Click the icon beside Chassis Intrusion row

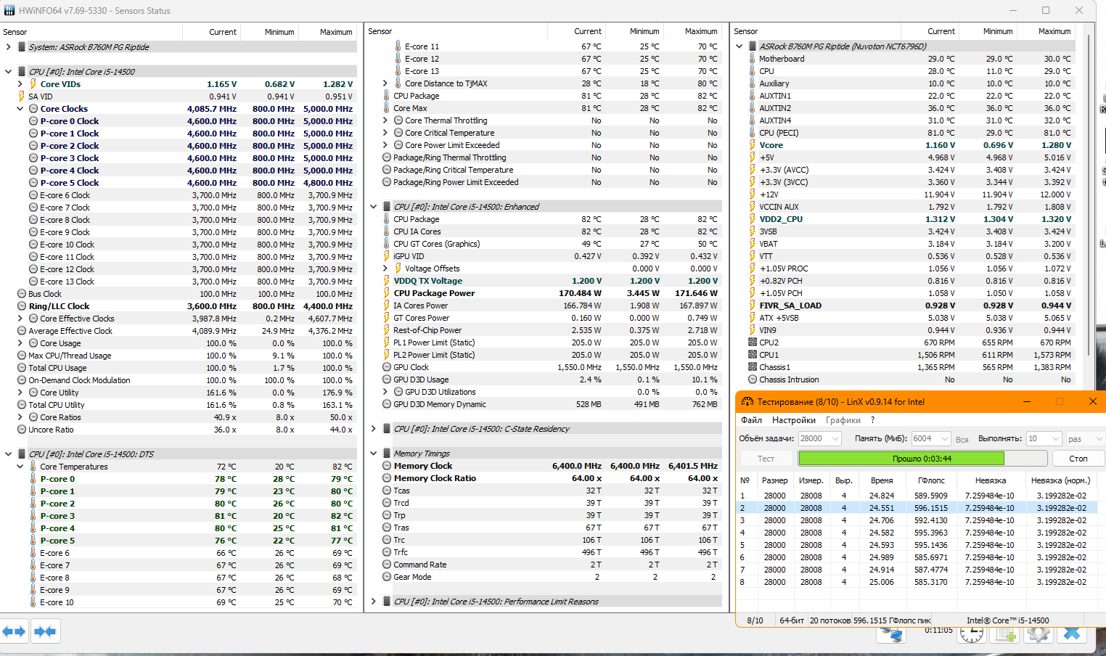(x=753, y=380)
